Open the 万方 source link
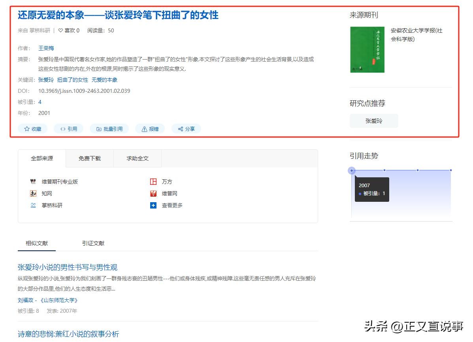 tap(167, 182)
